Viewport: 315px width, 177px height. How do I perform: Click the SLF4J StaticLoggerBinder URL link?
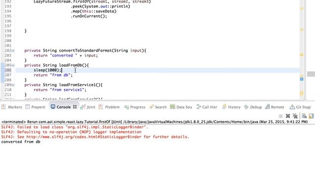84,137
